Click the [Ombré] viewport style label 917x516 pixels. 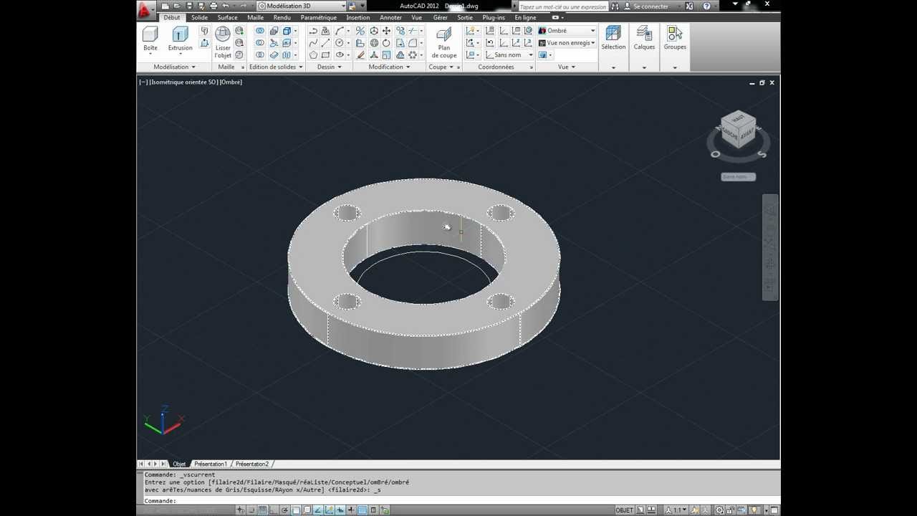[231, 82]
